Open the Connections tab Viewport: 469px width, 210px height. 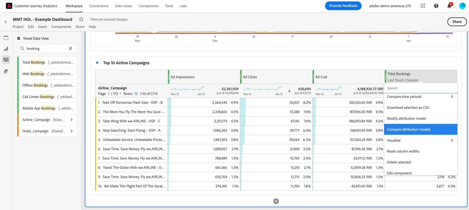click(x=99, y=6)
